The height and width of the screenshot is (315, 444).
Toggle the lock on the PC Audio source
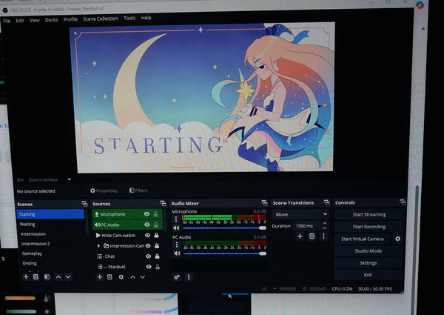155,225
